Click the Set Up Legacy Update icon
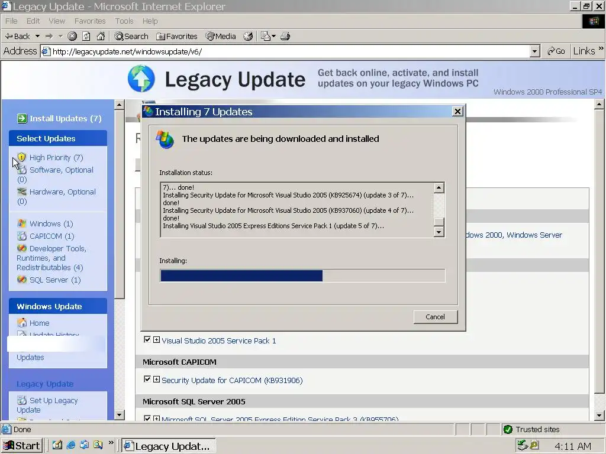 click(x=22, y=400)
